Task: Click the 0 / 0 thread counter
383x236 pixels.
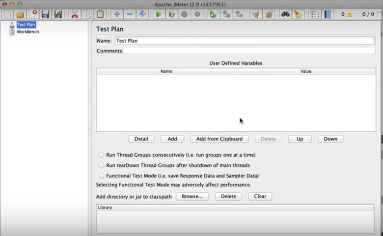Action: pos(368,14)
